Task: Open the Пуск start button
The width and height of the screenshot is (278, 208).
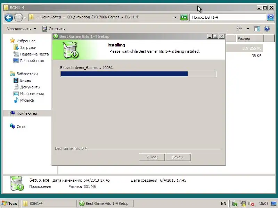Action: click(10, 203)
